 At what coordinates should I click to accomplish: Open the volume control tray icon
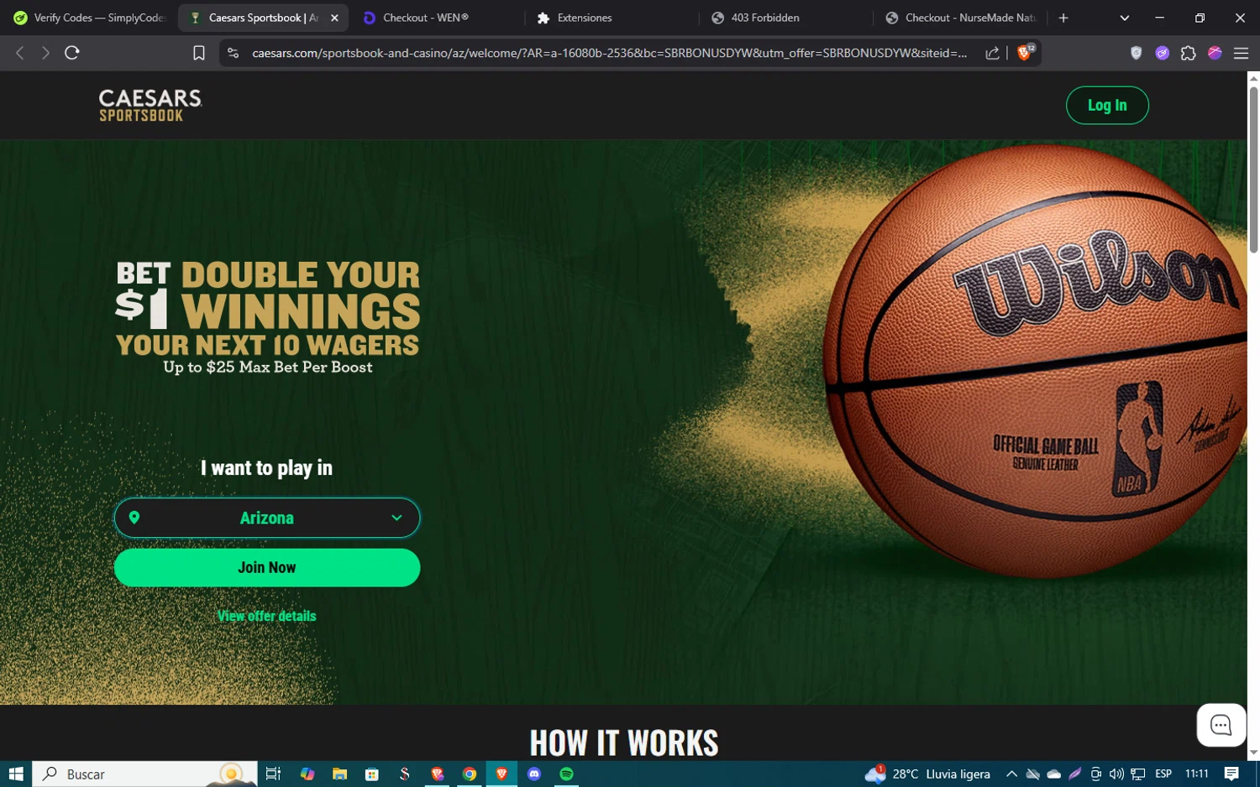(x=1116, y=774)
